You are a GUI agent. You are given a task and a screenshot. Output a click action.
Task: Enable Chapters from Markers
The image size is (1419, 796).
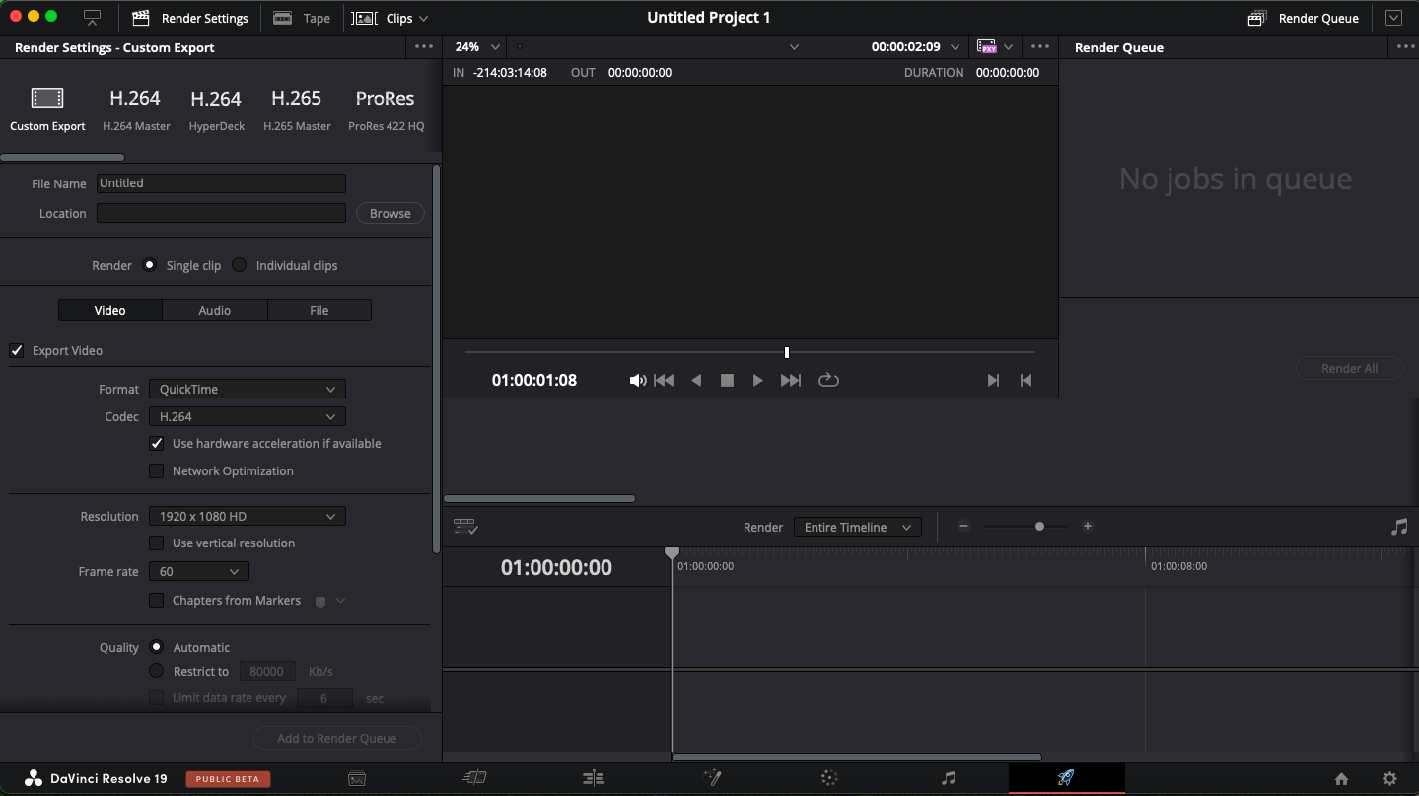tap(156, 601)
